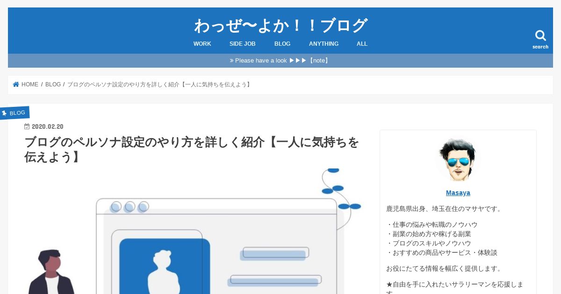Click the line '・副業の始め方や稼げる副業'
This screenshot has width=561, height=294.
429,234
